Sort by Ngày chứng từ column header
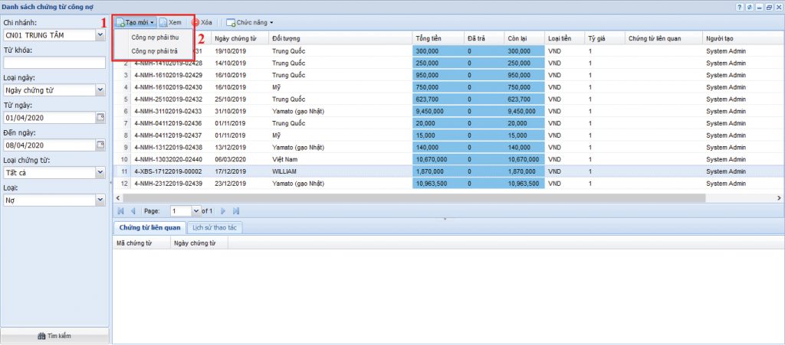Viewport: 785px width, 345px height. tap(239, 38)
